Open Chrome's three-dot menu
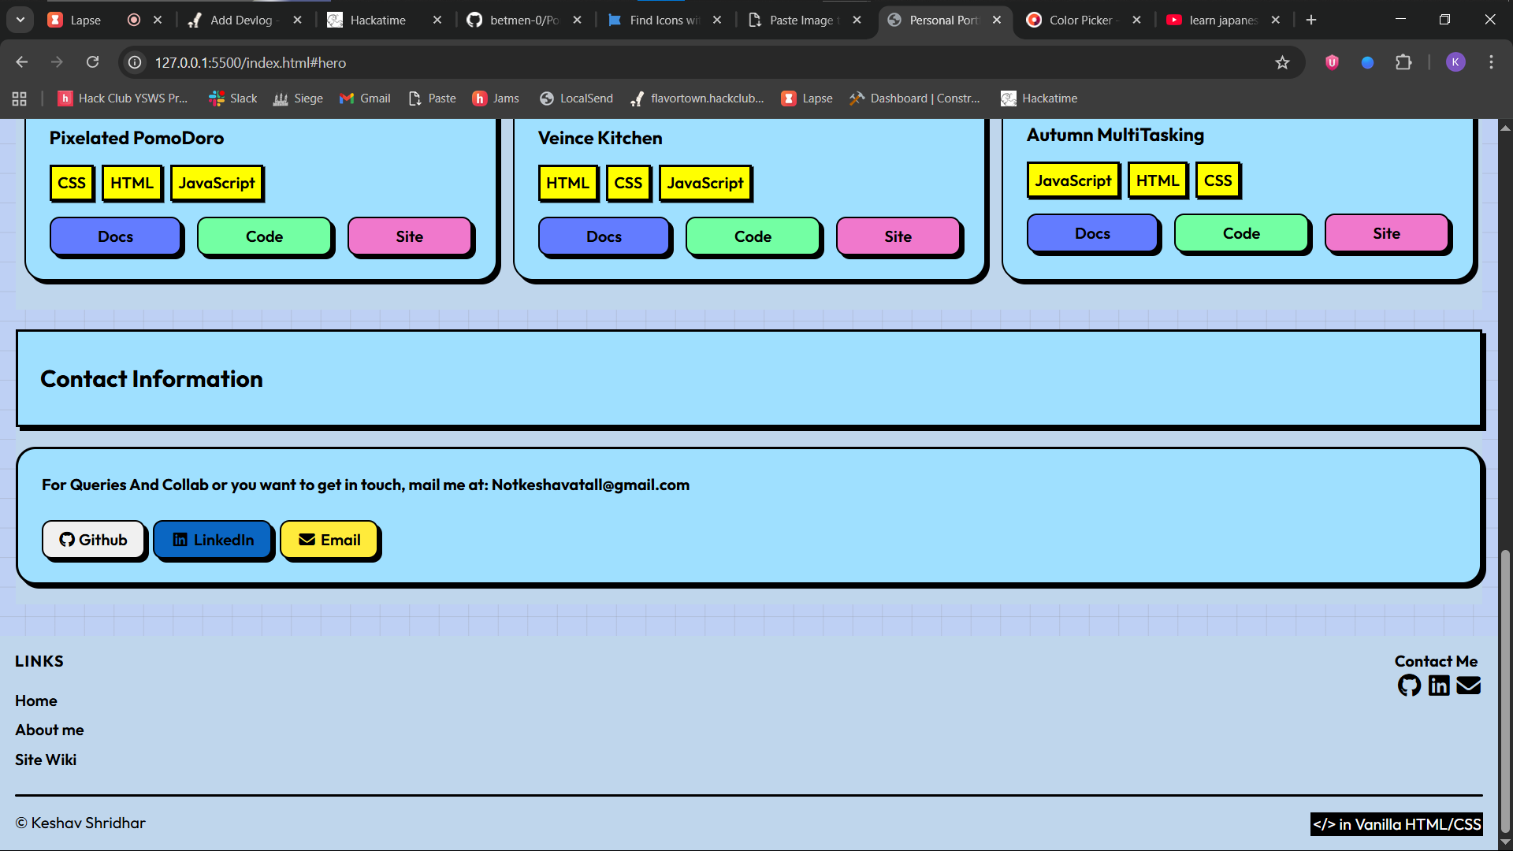 click(x=1491, y=62)
